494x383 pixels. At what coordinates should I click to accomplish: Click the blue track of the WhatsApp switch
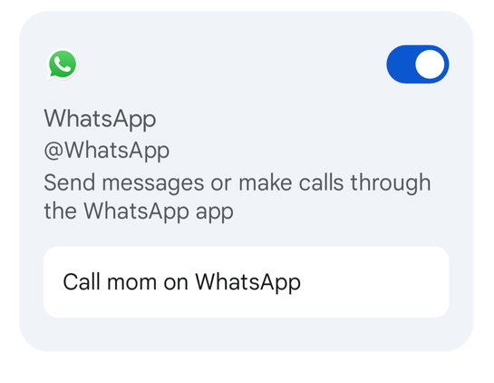coord(401,64)
